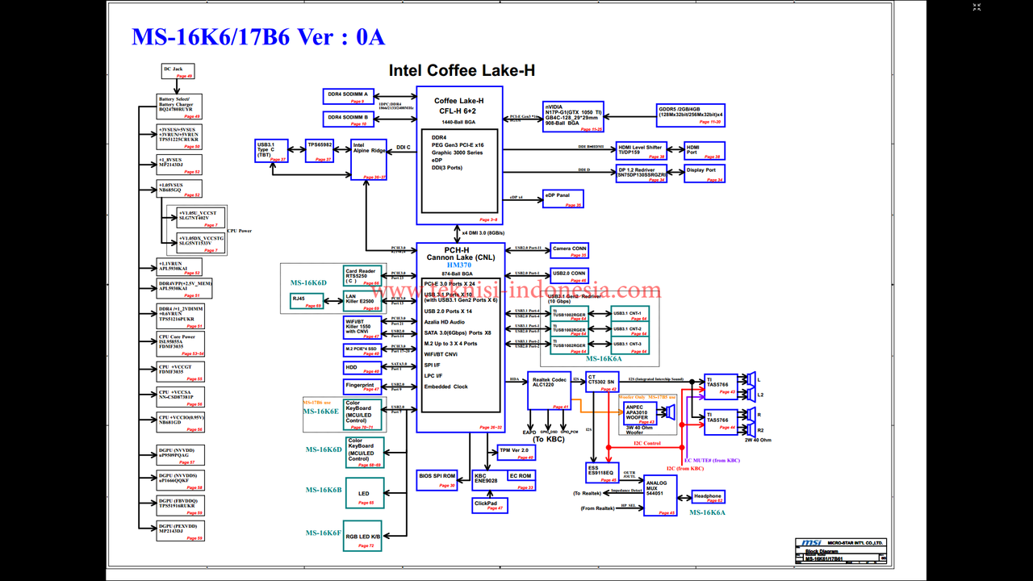Click the "MS-16K6/17B6 Ver : 0A" title
The width and height of the screenshot is (1033, 581).
pyautogui.click(x=258, y=37)
